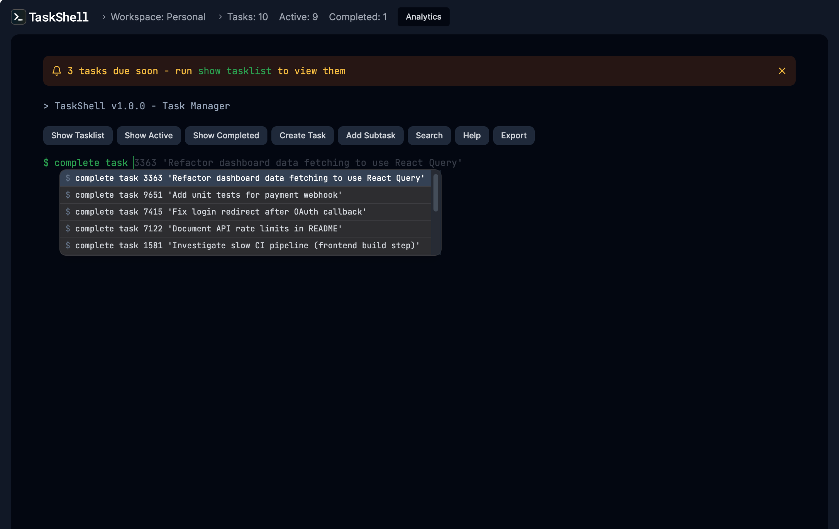Image resolution: width=839 pixels, height=529 pixels.
Task: Click the Show Tasklist button
Action: click(x=78, y=135)
